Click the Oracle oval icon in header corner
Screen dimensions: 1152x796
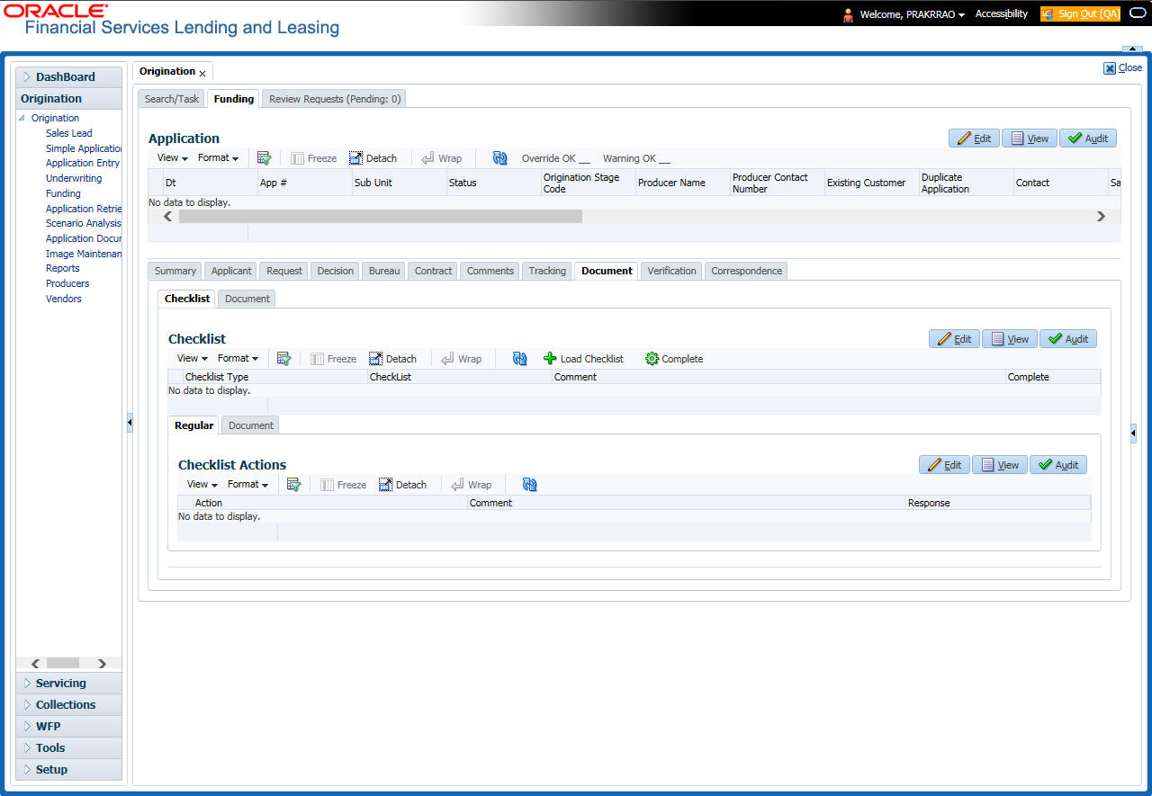click(1138, 13)
